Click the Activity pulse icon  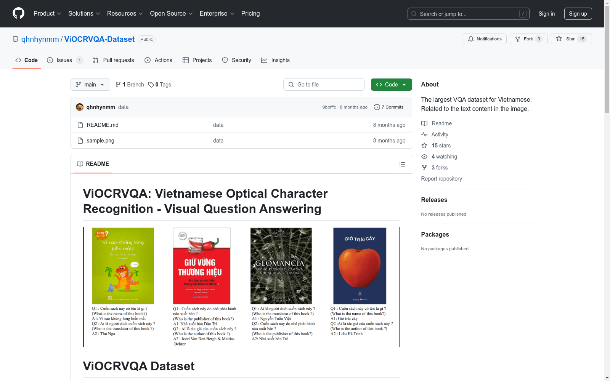pos(424,134)
